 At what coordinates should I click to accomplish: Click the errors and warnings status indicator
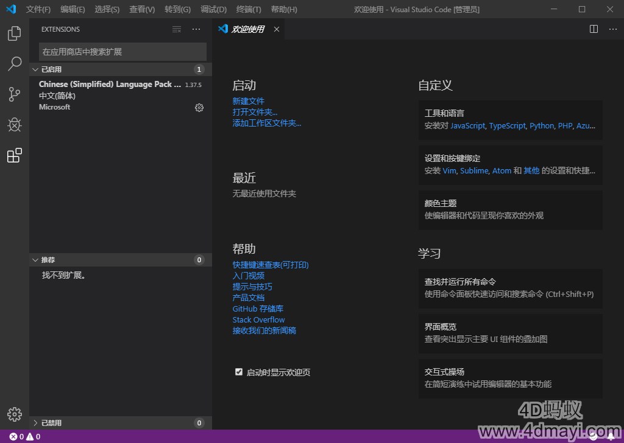click(24, 437)
